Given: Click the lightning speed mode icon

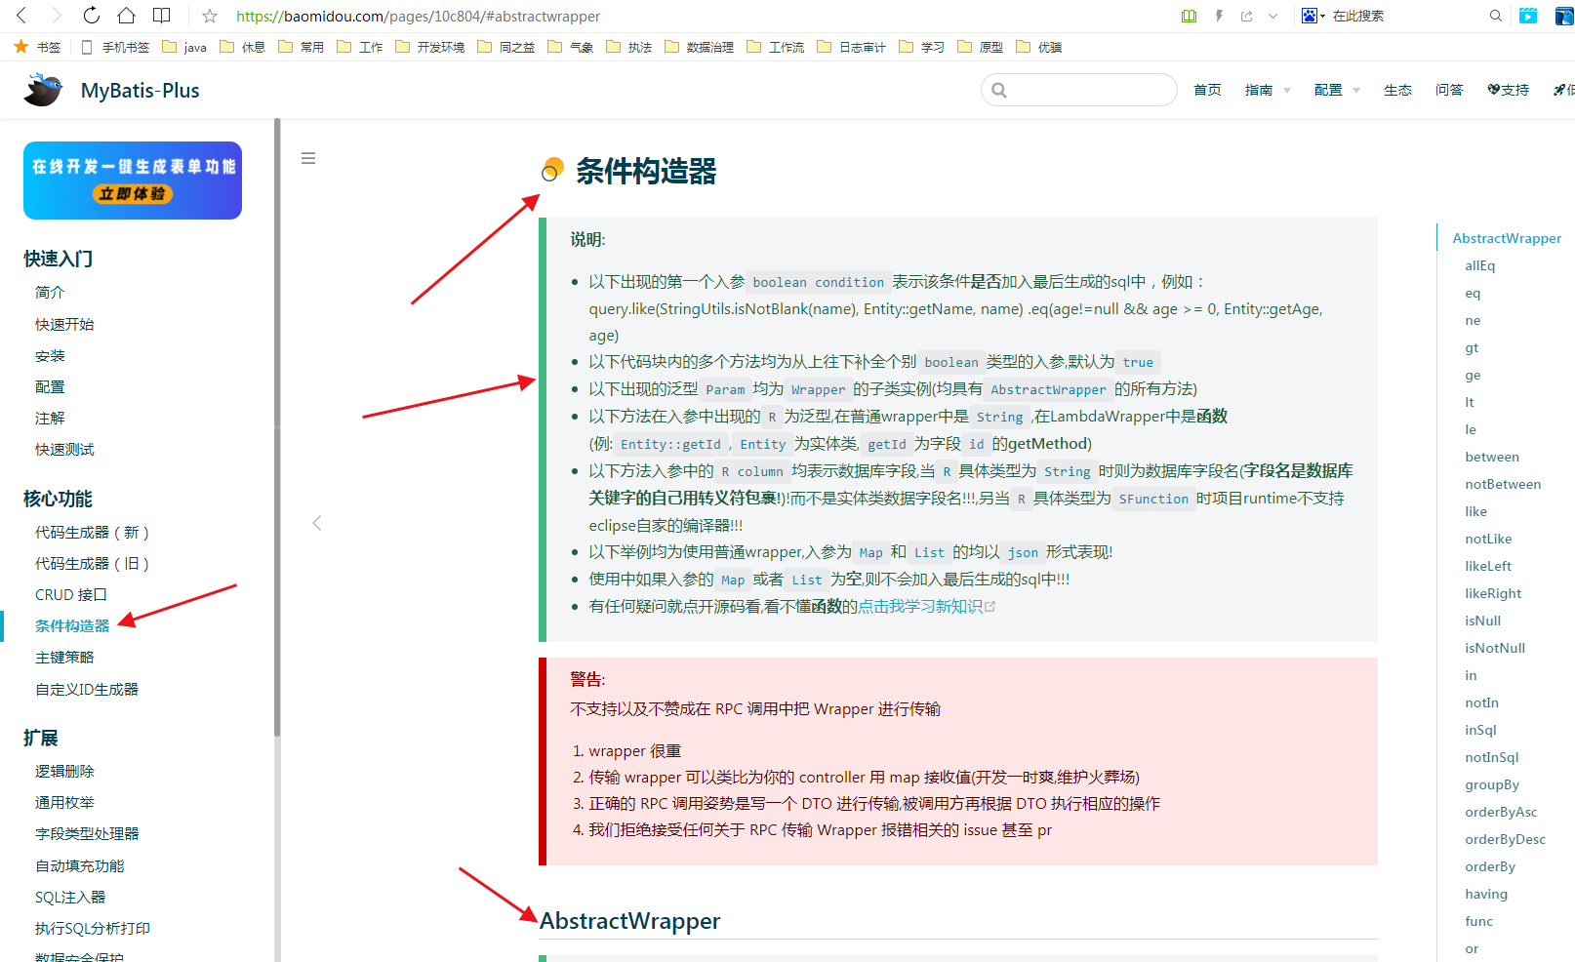Looking at the screenshot, I should click(1219, 16).
